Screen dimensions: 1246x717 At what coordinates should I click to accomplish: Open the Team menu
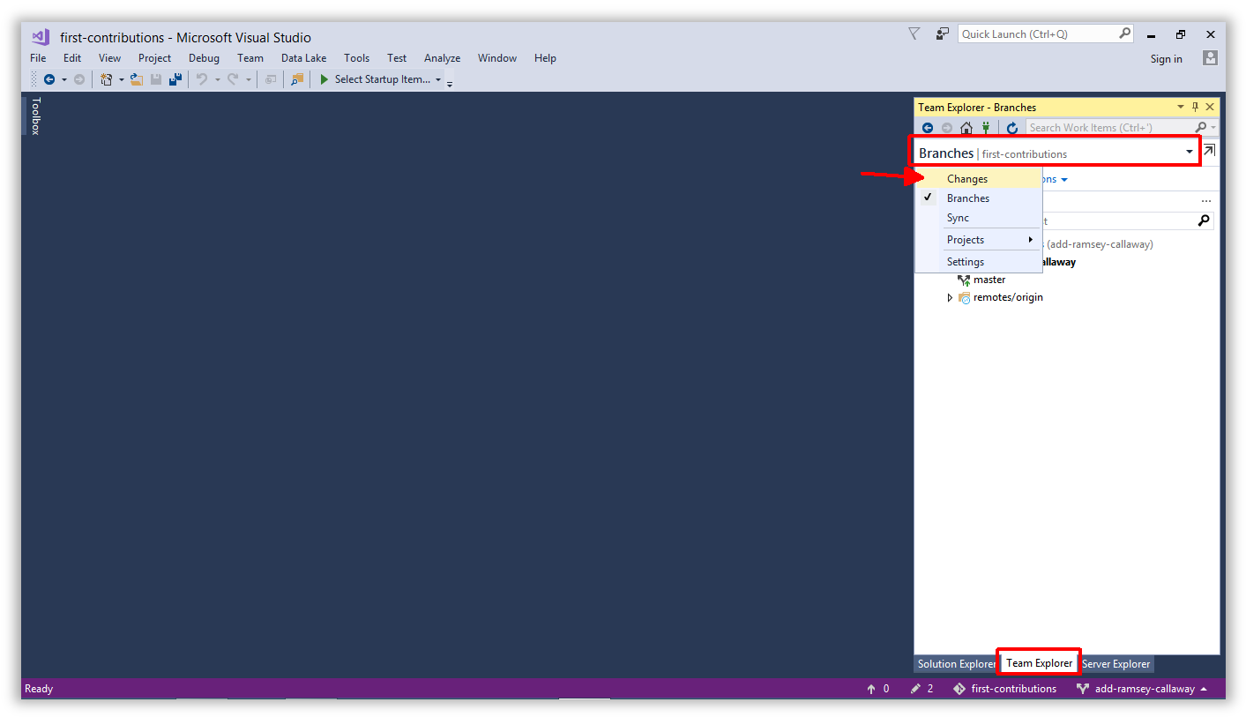click(250, 58)
